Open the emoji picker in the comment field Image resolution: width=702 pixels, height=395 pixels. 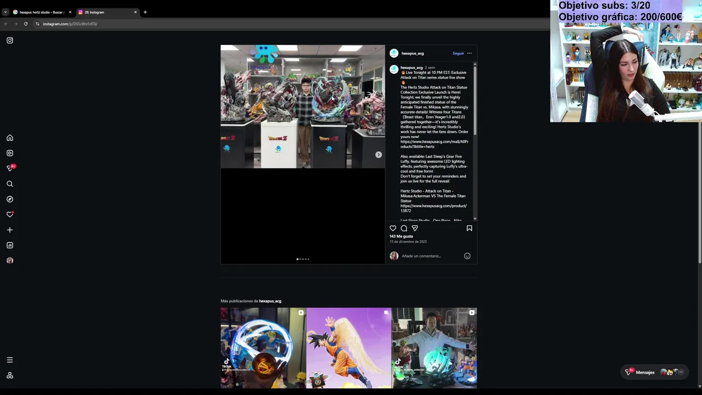tap(467, 256)
